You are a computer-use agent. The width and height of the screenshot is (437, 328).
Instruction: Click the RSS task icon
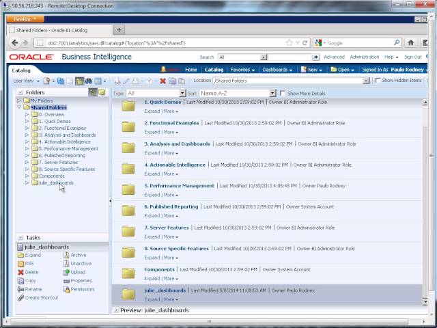tap(21, 264)
